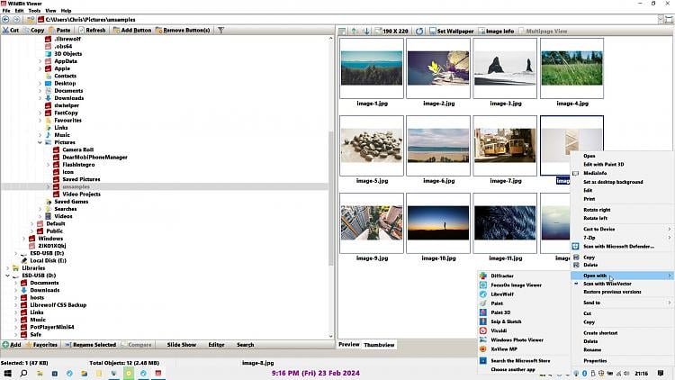Switch to the Preview tab
Viewport: 675px width, 380px height.
tap(348, 344)
